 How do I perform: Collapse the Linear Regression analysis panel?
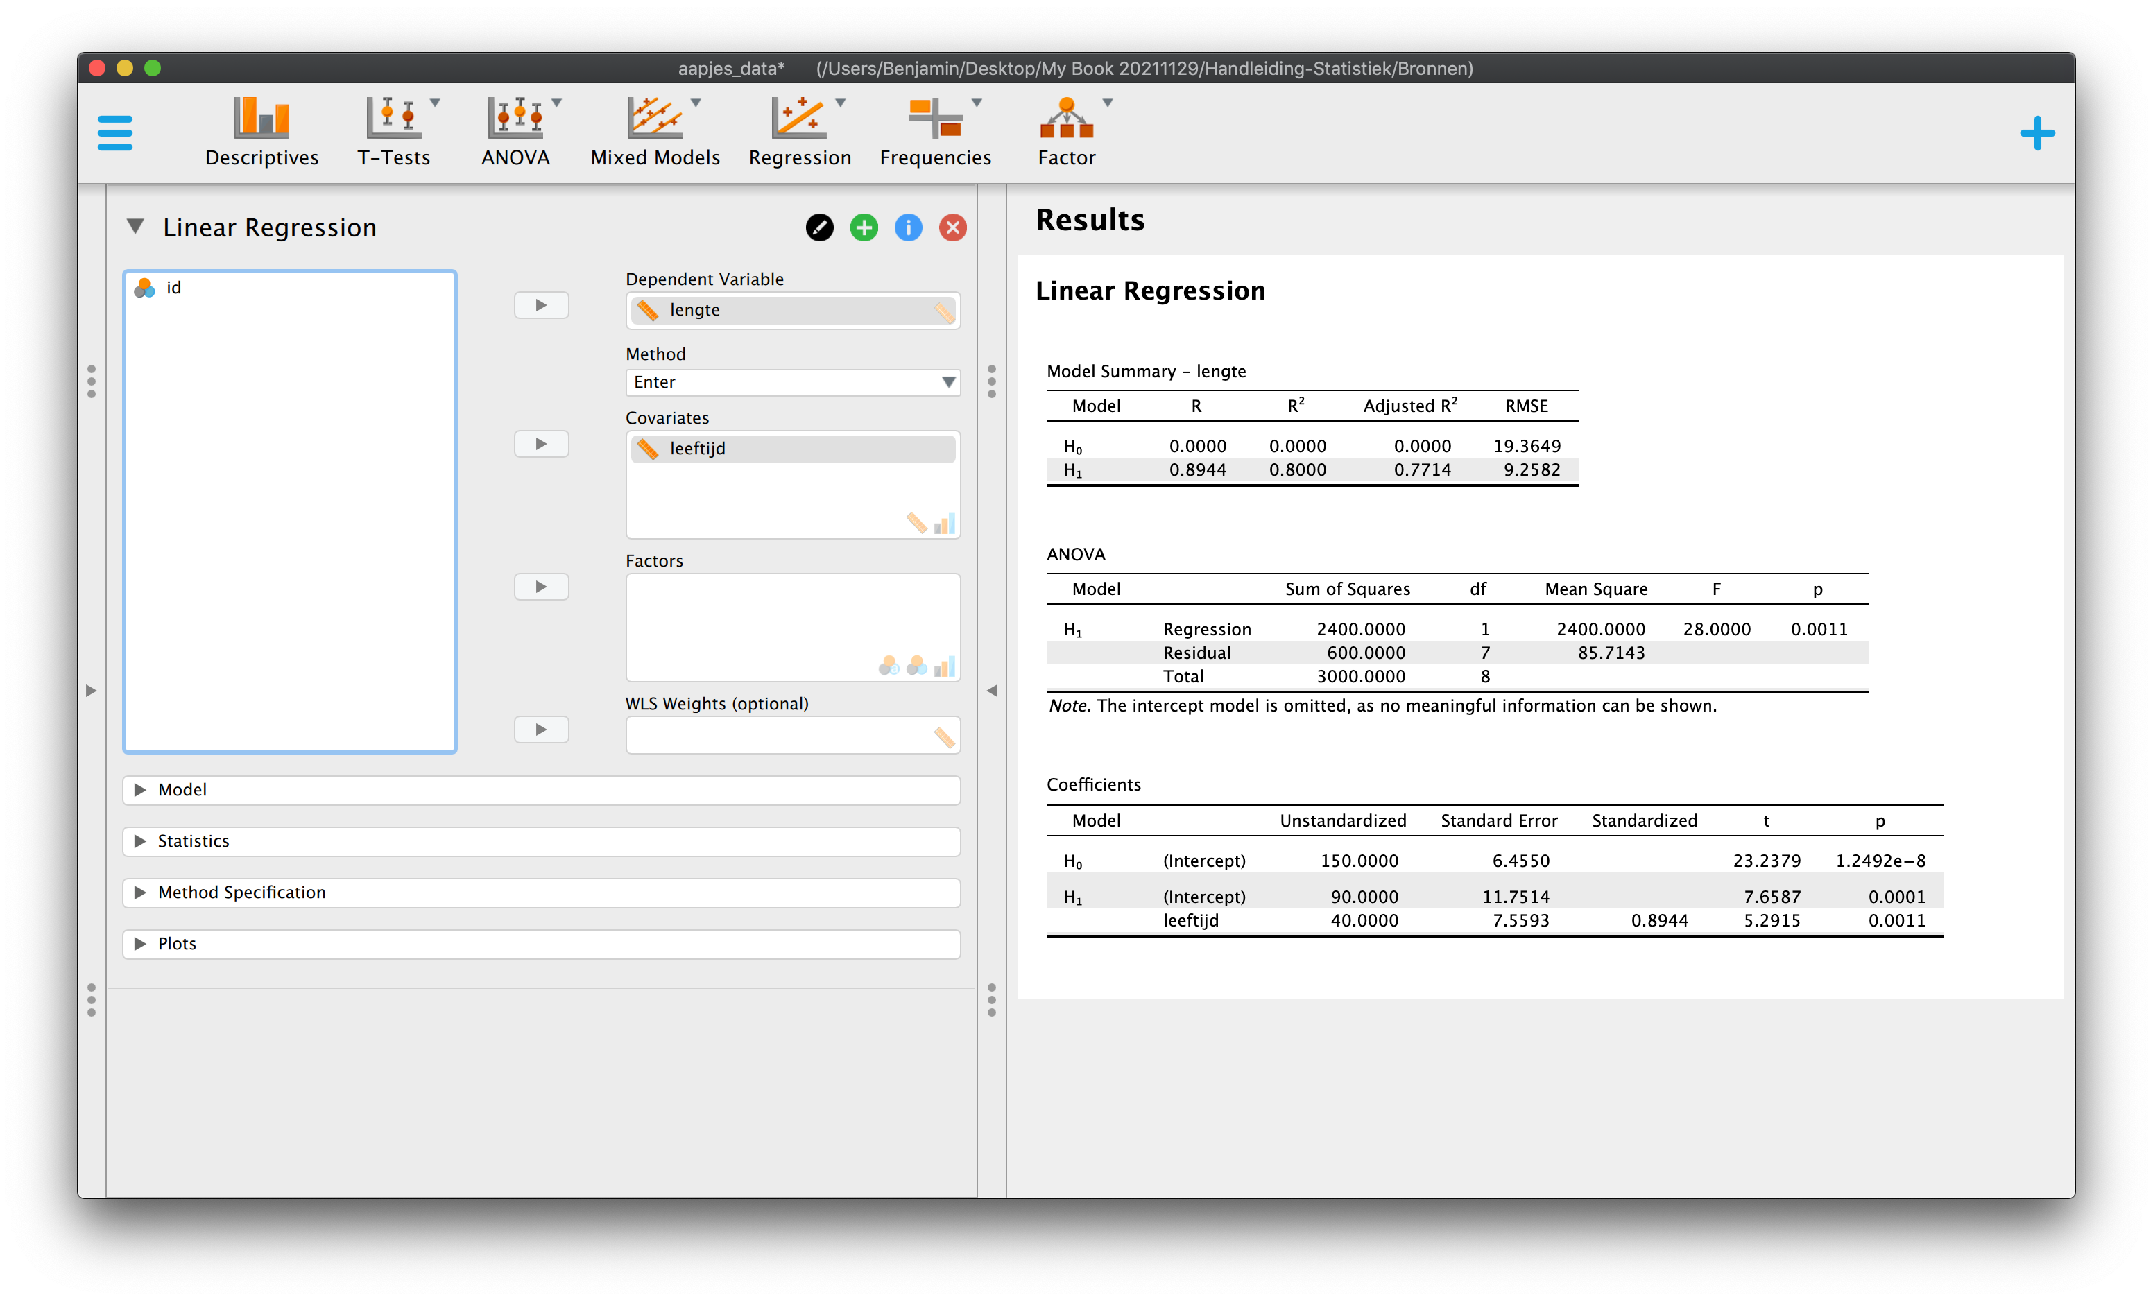(135, 227)
